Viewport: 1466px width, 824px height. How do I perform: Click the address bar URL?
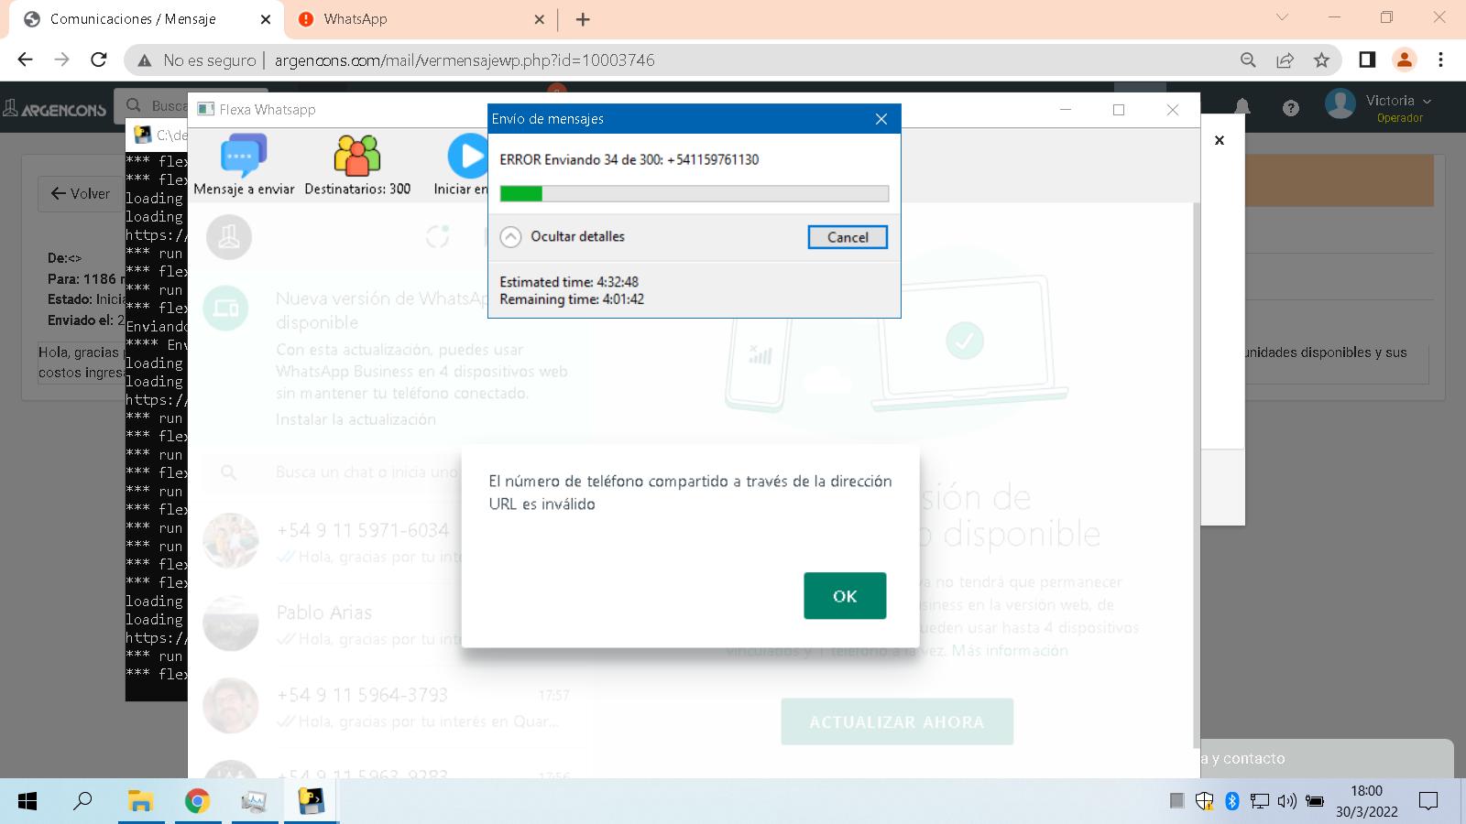click(x=465, y=60)
